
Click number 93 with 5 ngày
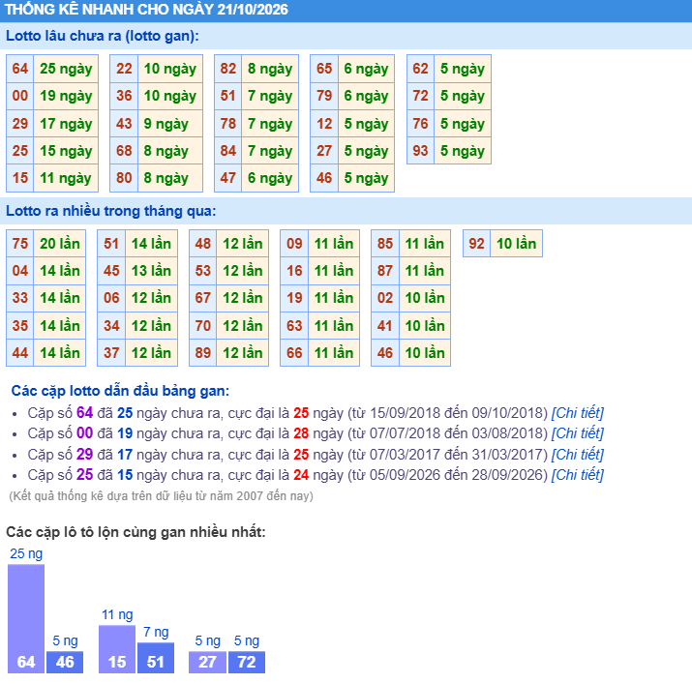tap(421, 151)
